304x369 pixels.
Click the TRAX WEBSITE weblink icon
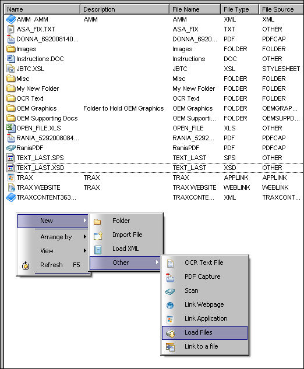click(11, 187)
